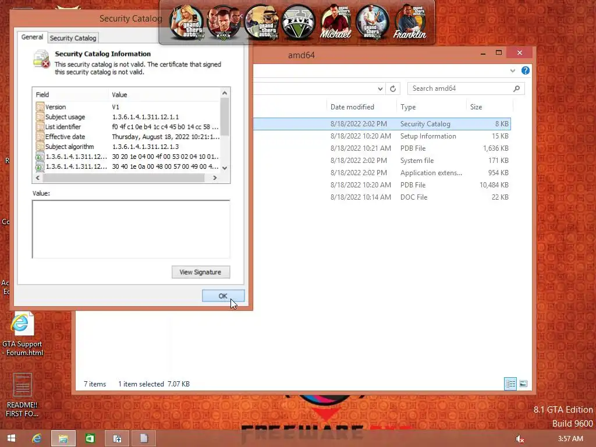Select the Effective date field row
The width and height of the screenshot is (596, 447).
click(127, 136)
